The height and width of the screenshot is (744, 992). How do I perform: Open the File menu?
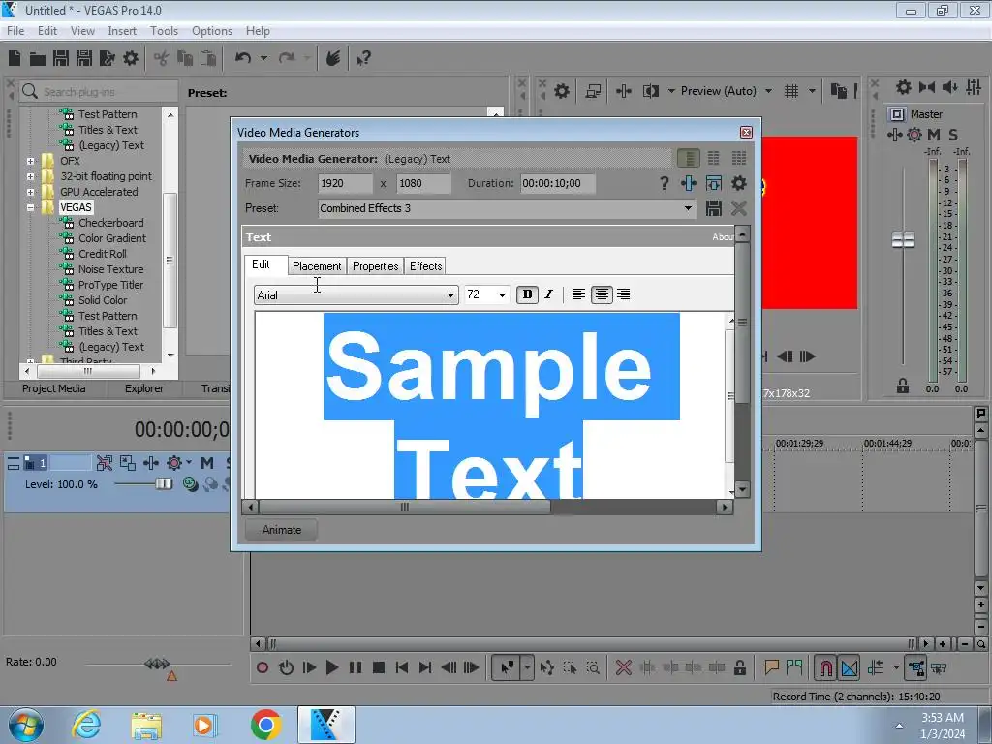15,31
